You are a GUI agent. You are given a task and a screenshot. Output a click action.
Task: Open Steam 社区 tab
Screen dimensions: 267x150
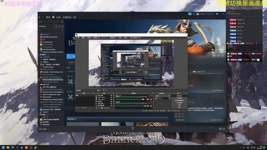(58, 17)
